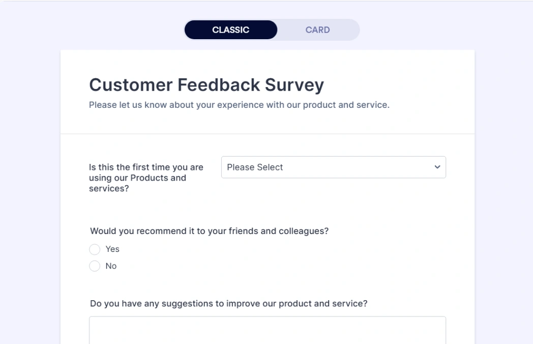Viewport: 533px width, 344px height.
Task: Click the CLASSIC toggle pill
Action: [230, 30]
